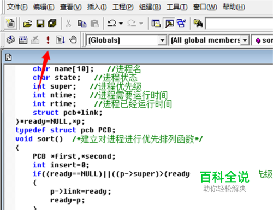
Task: Click the line '}*ready=NULL,*p;'
Action: point(50,121)
